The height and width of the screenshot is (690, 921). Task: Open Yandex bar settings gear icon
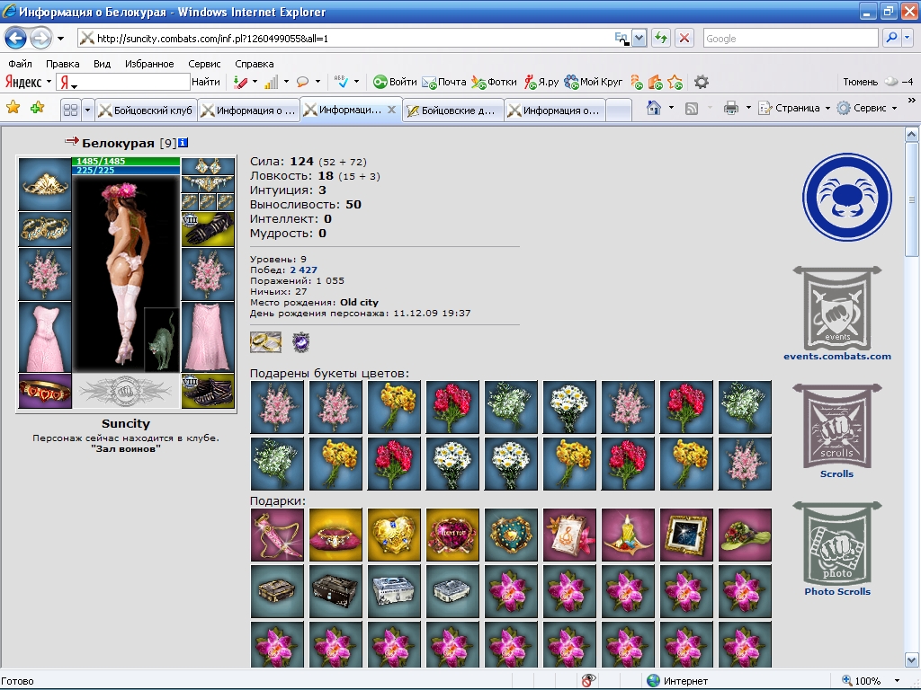[701, 82]
